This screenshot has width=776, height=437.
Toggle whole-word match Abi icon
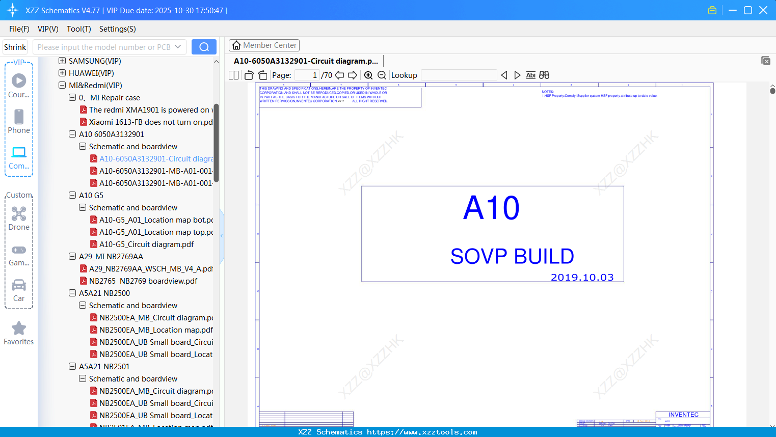click(531, 75)
